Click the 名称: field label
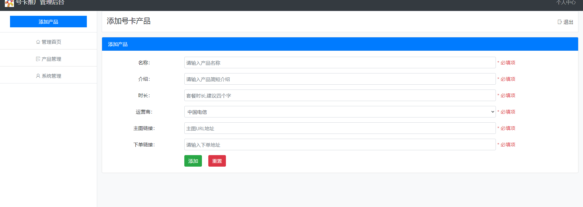The height and width of the screenshot is (207, 583). pos(144,63)
